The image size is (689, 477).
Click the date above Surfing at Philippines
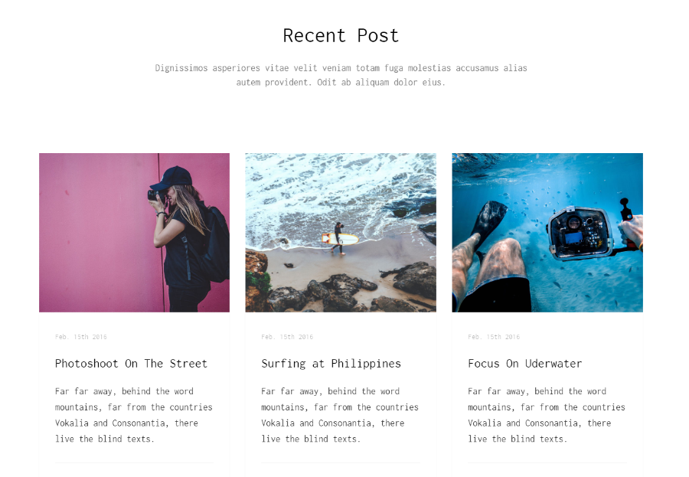click(287, 337)
